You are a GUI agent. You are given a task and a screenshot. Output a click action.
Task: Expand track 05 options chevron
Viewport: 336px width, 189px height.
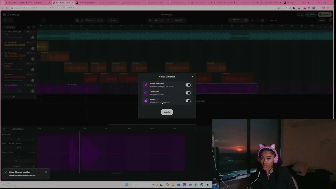[x=34, y=75]
